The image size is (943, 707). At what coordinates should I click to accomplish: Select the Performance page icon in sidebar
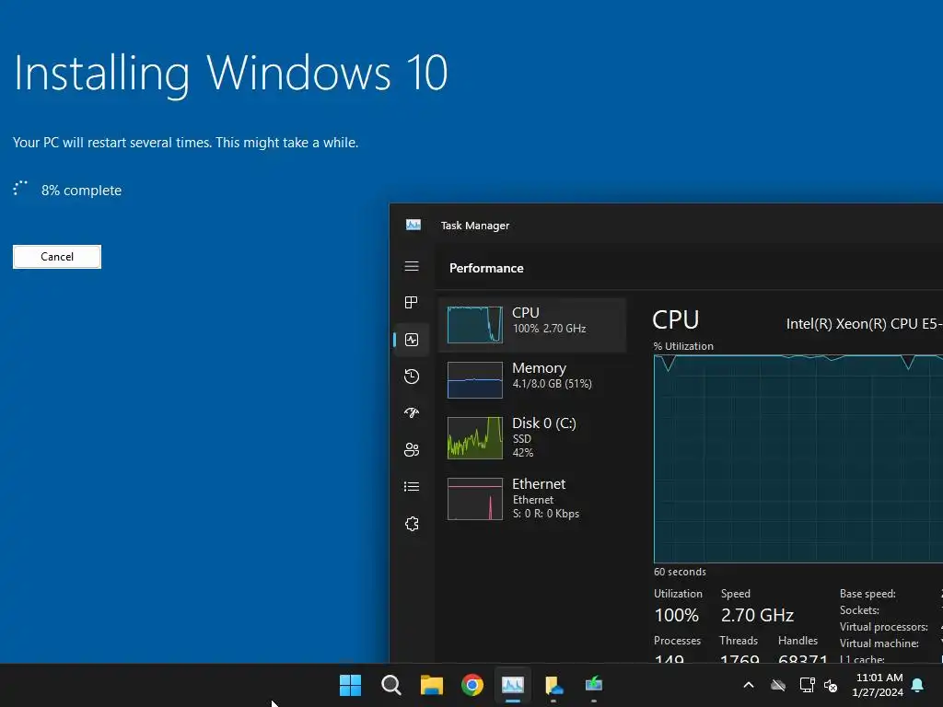(x=412, y=340)
